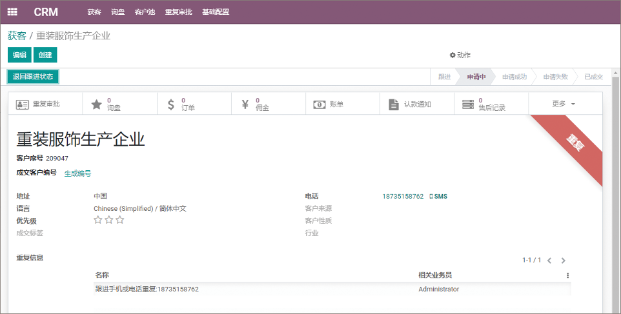Viewport: 621px width, 314px height.
Task: Set priority to third star
Action: pyautogui.click(x=120, y=220)
